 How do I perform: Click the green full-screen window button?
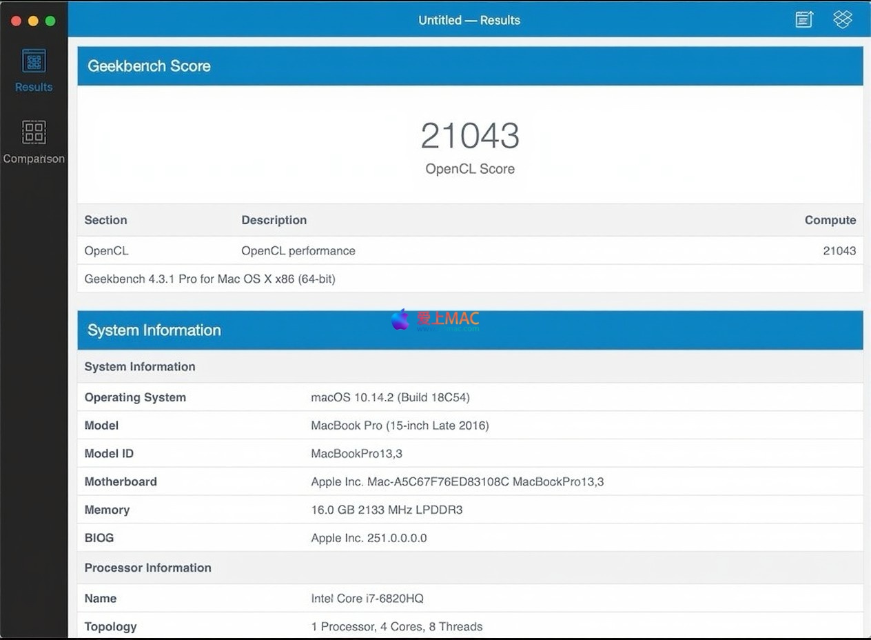50,21
